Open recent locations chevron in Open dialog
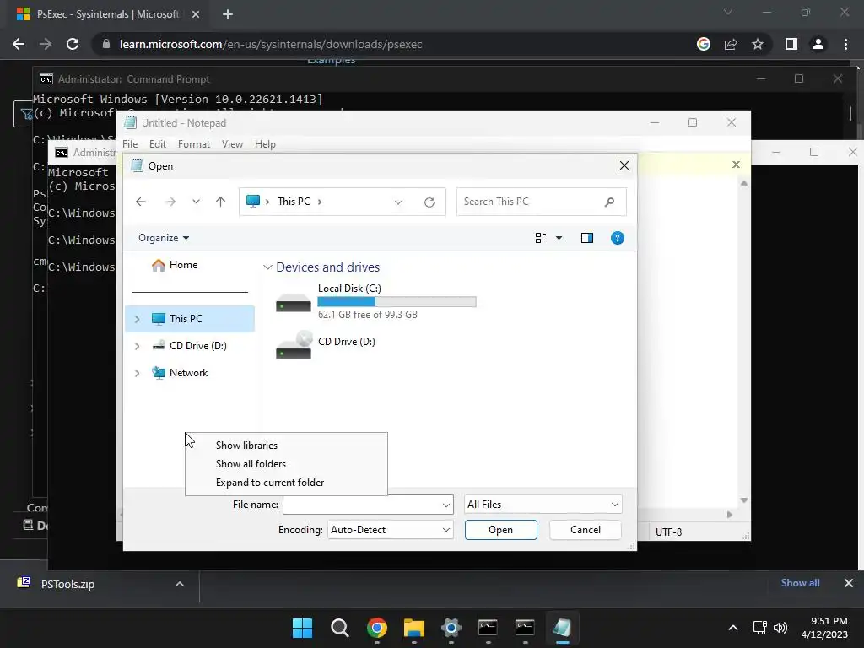The width and height of the screenshot is (864, 648). [196, 202]
